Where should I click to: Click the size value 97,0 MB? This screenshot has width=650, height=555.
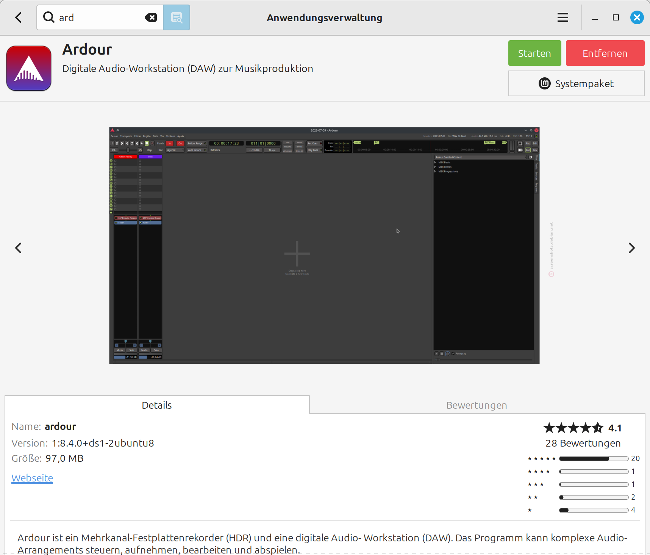pyautogui.click(x=64, y=458)
